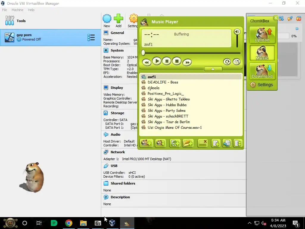Select DEADLIFE - Boss in playlist

click(x=191, y=82)
